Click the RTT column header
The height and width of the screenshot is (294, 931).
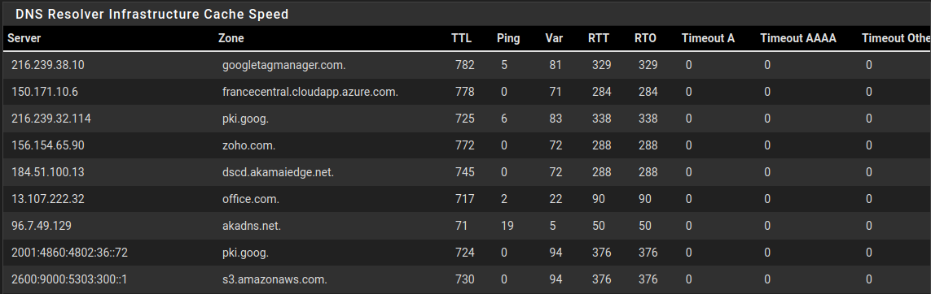tap(599, 38)
